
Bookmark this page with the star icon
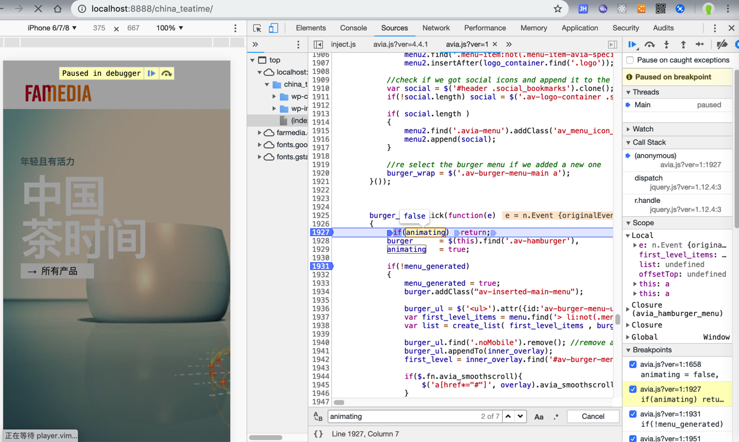tap(557, 9)
